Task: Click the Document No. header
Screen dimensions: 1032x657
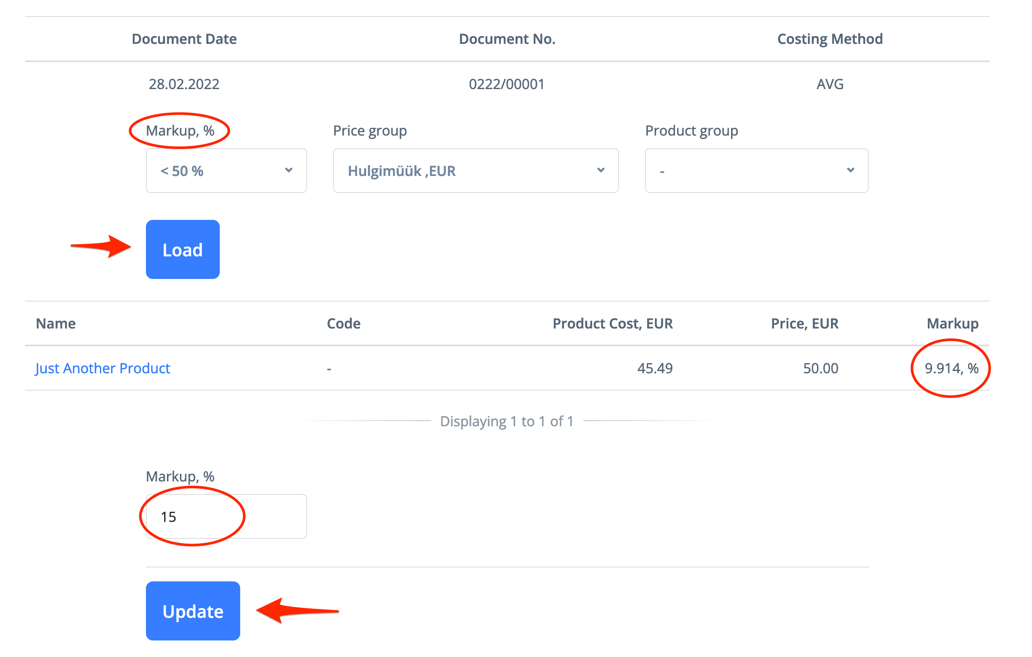Action: pyautogui.click(x=507, y=39)
